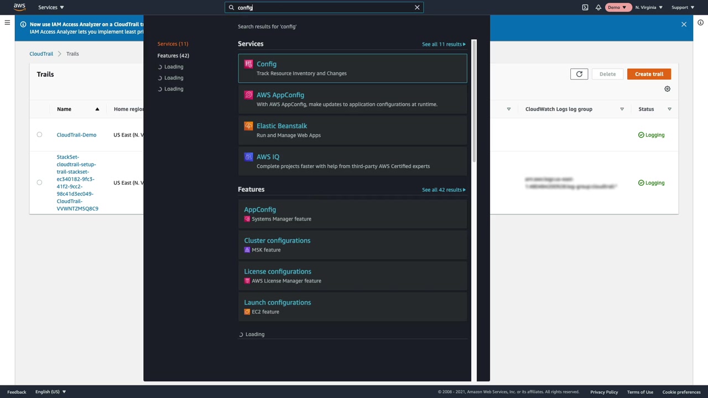Screen dimensions: 708x398
Task: Filter results by Features (42)
Action: [x=173, y=55]
